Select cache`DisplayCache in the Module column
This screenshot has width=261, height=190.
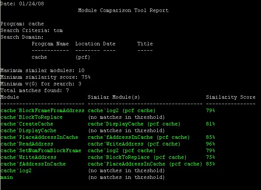(28, 130)
